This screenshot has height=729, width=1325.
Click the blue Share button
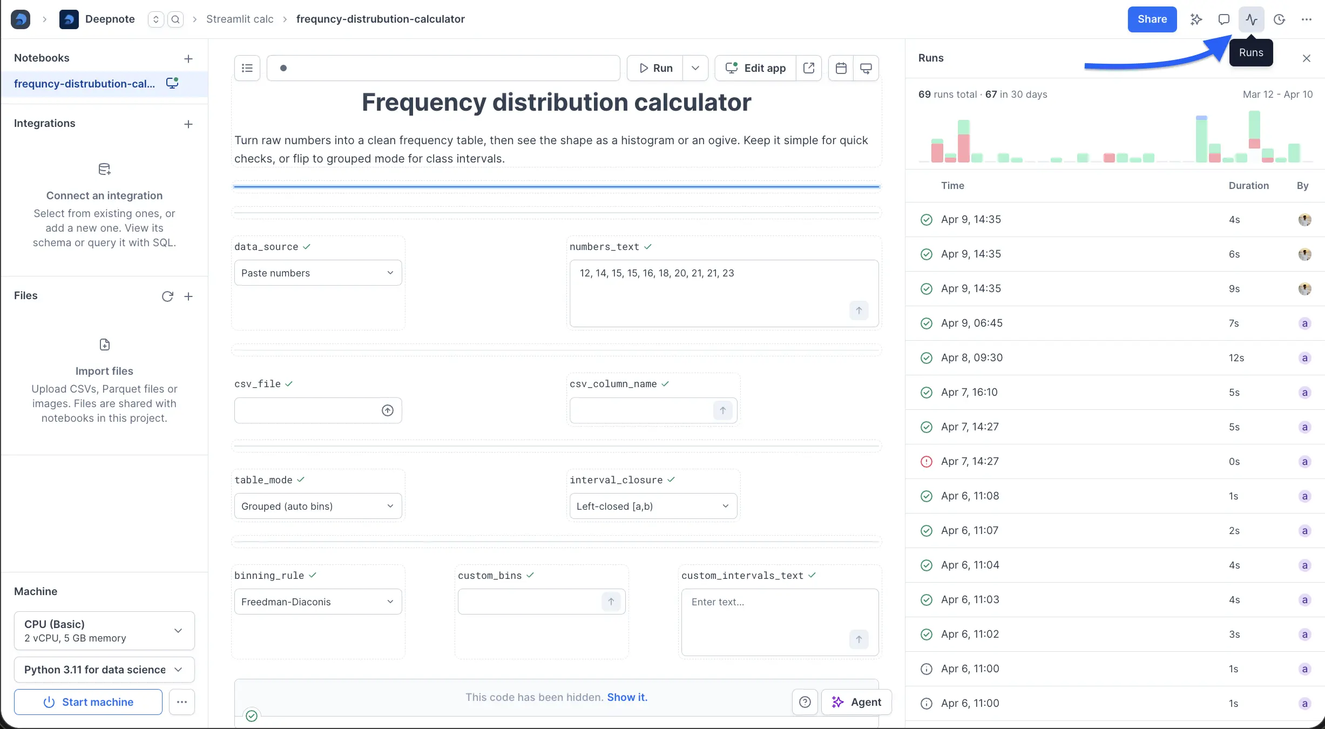[x=1152, y=19]
